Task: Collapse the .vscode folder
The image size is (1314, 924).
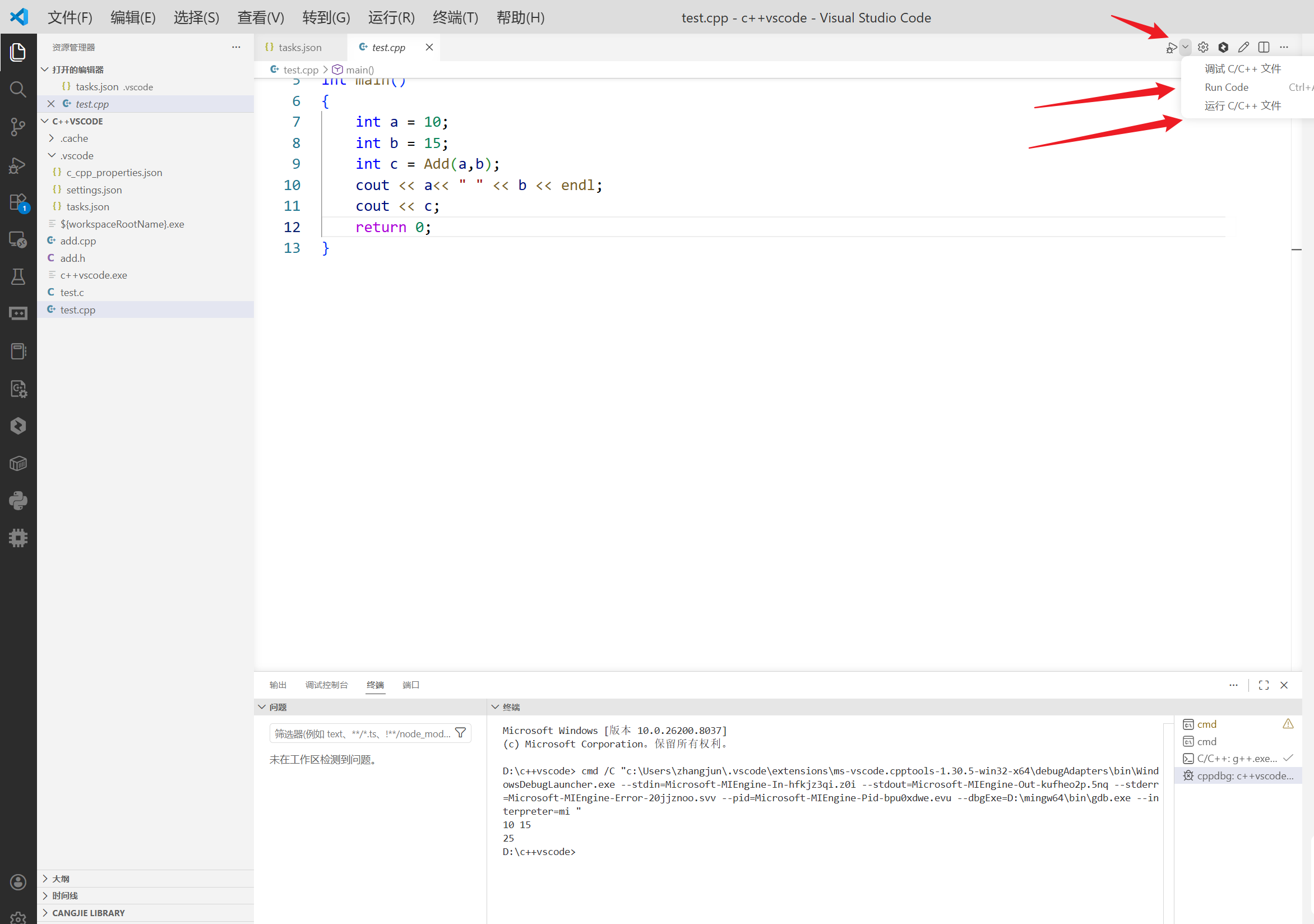Action: click(52, 155)
